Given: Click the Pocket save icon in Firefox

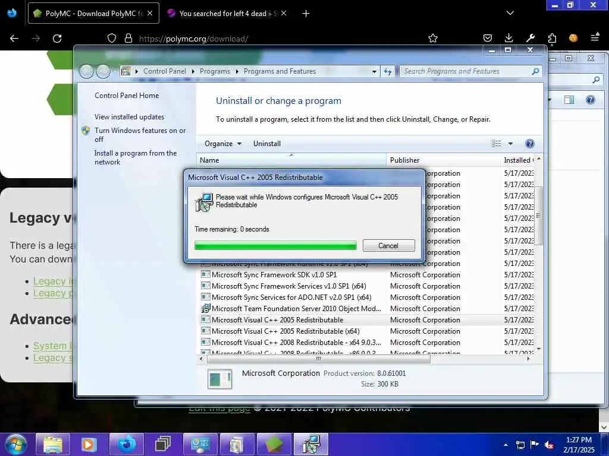Looking at the screenshot, I should pos(488,38).
